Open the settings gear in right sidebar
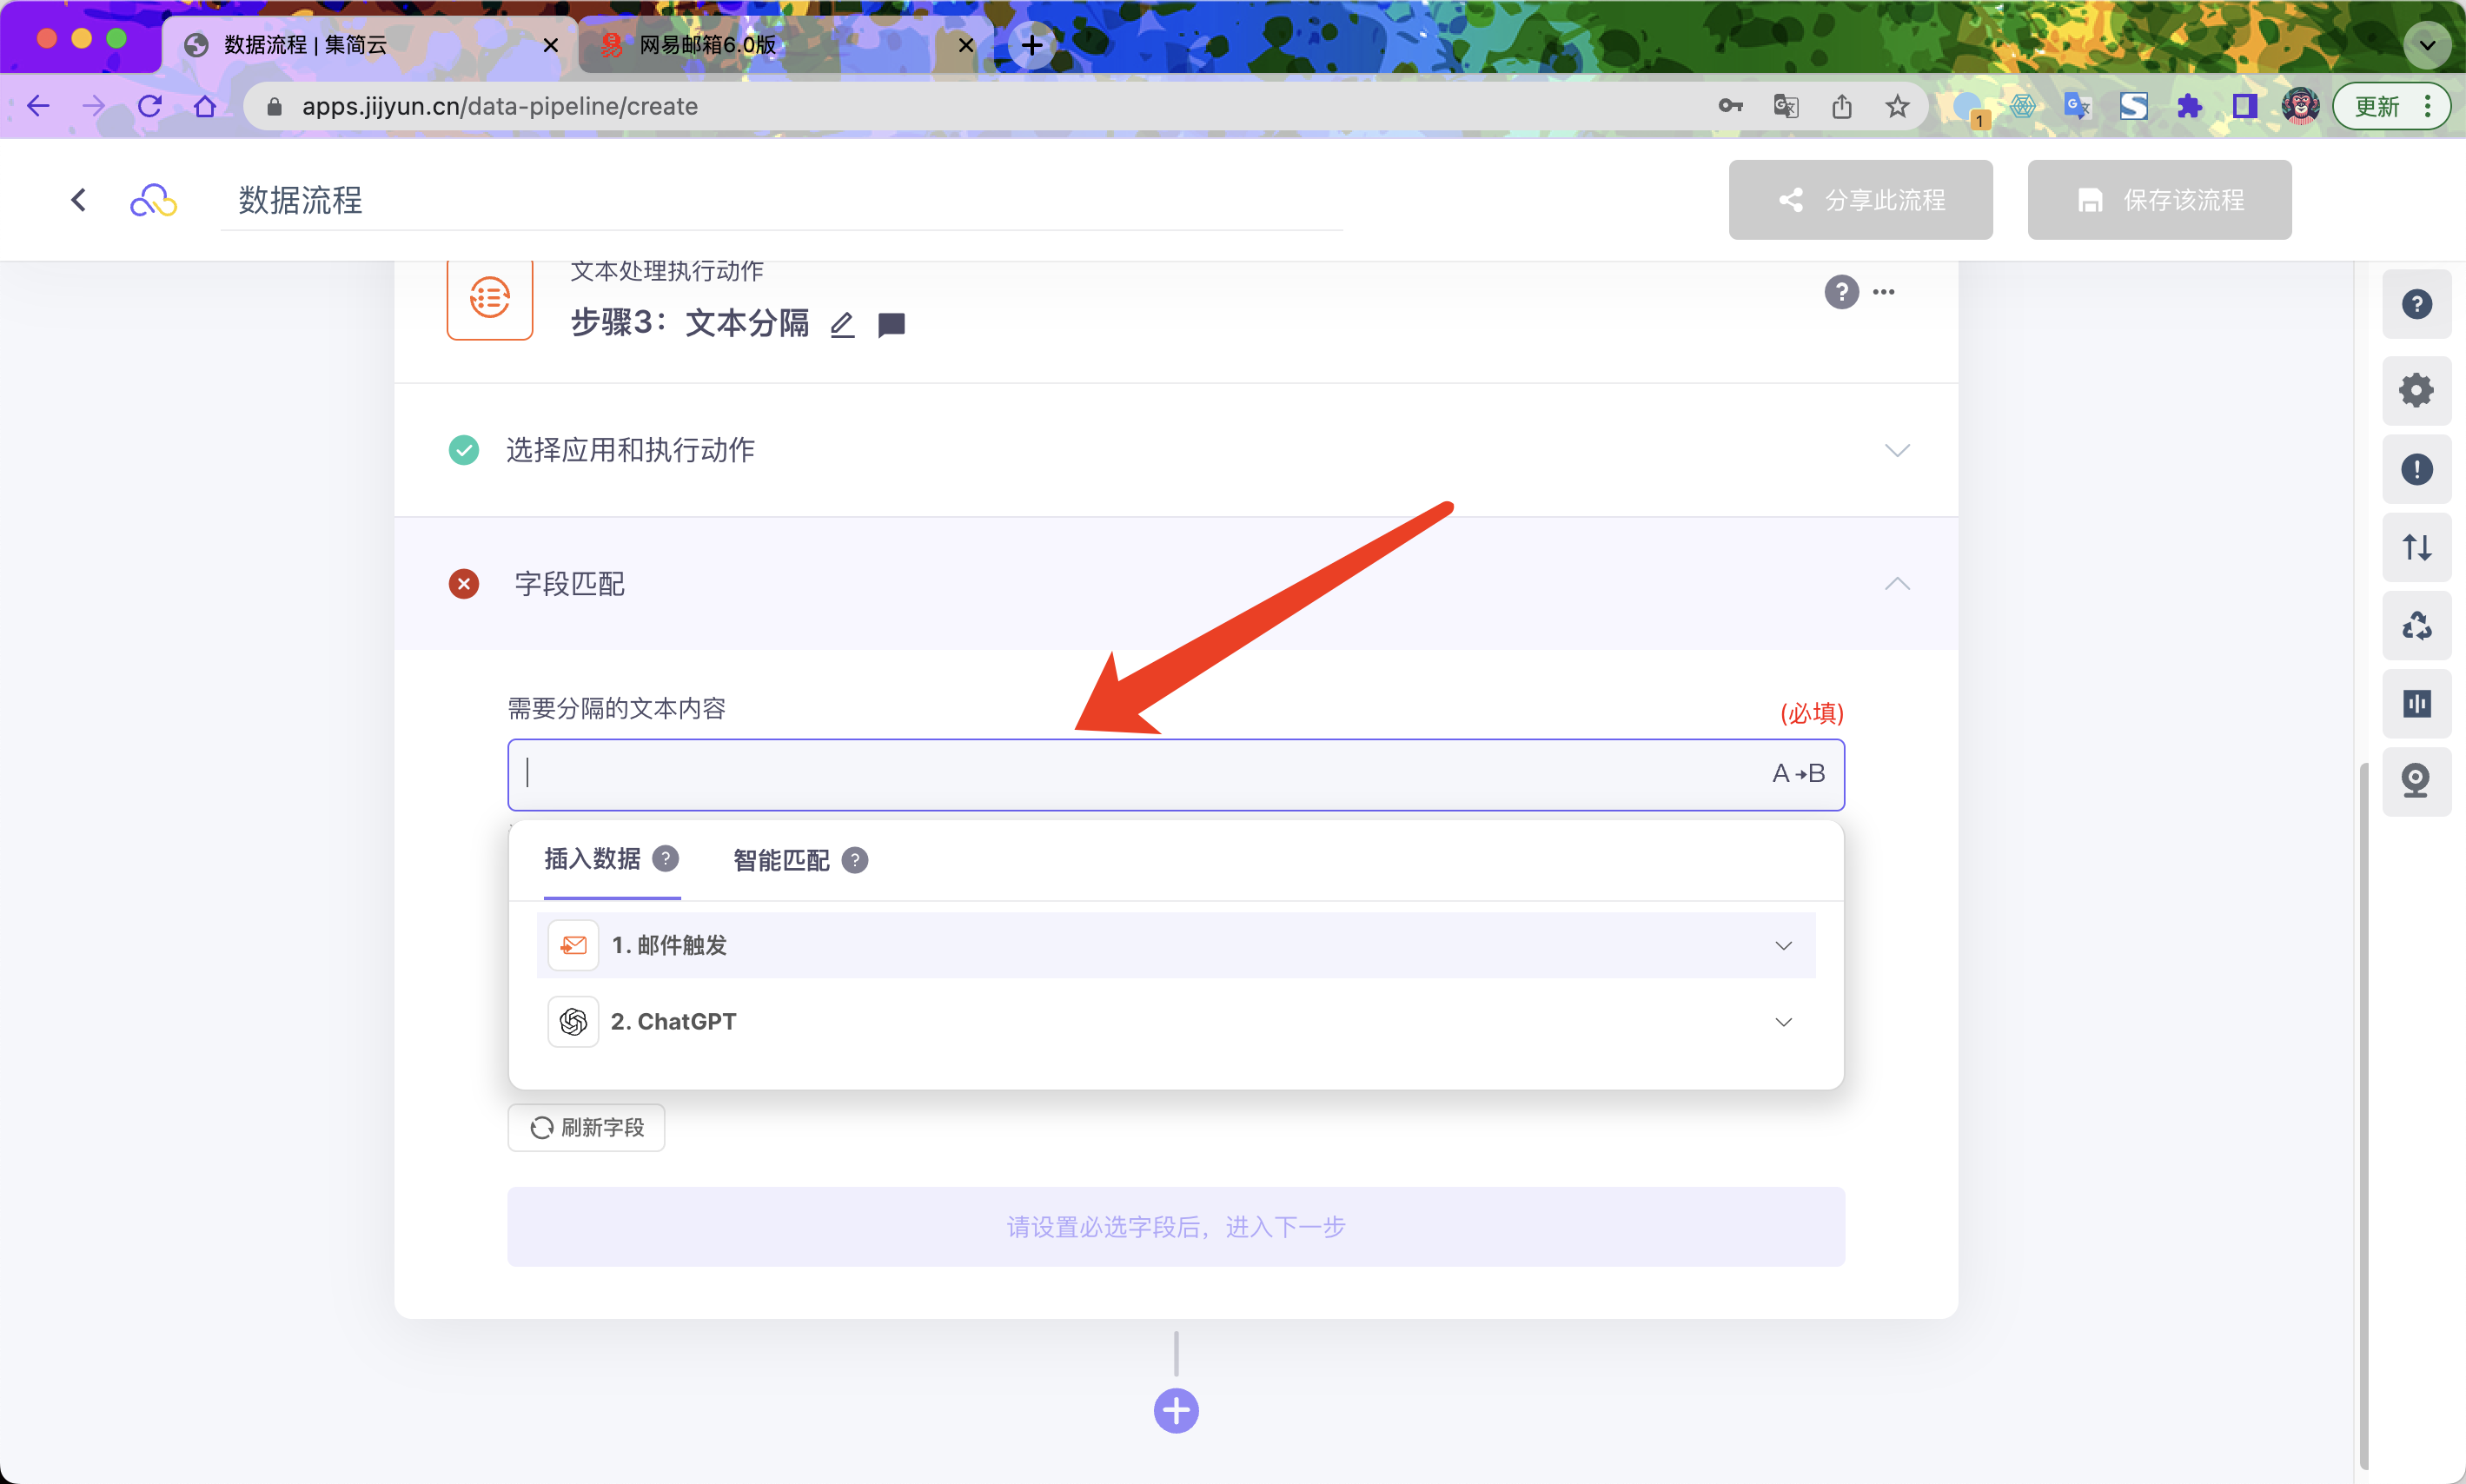The width and height of the screenshot is (2466, 1484). (2416, 390)
